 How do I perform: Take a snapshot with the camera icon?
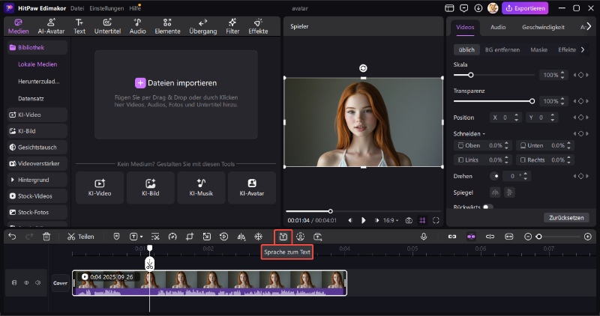[409, 220]
